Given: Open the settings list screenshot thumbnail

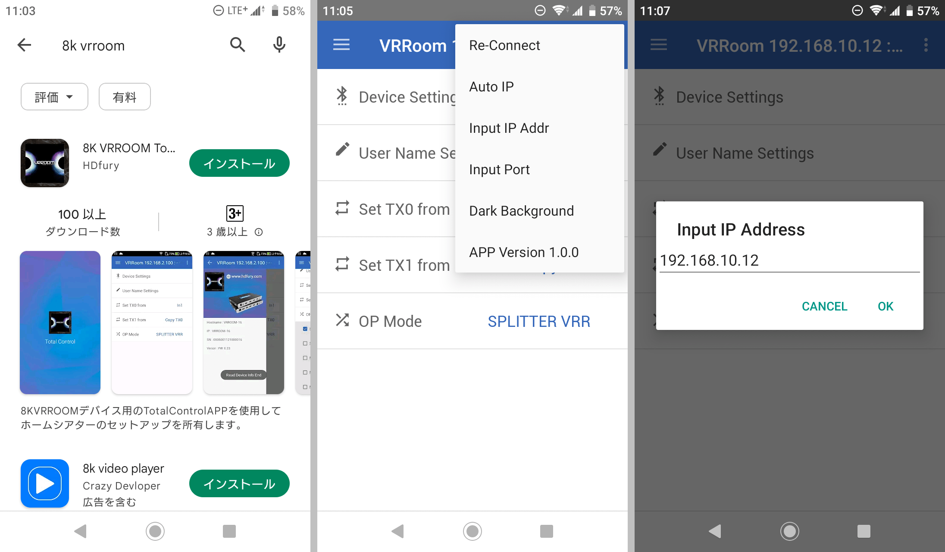Looking at the screenshot, I should [152, 323].
